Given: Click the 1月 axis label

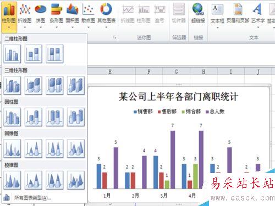Looking at the screenshot, I should pos(107,196).
